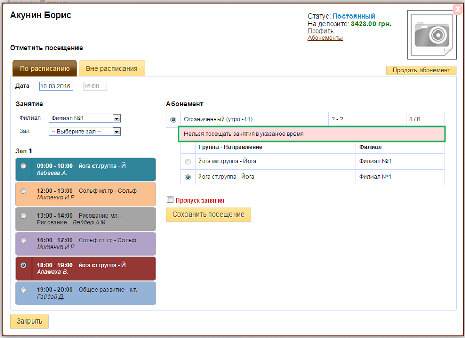The width and height of the screenshot is (465, 338).
Task: Select the Ограниченный (утро -11) subscription radio
Action: point(173,120)
